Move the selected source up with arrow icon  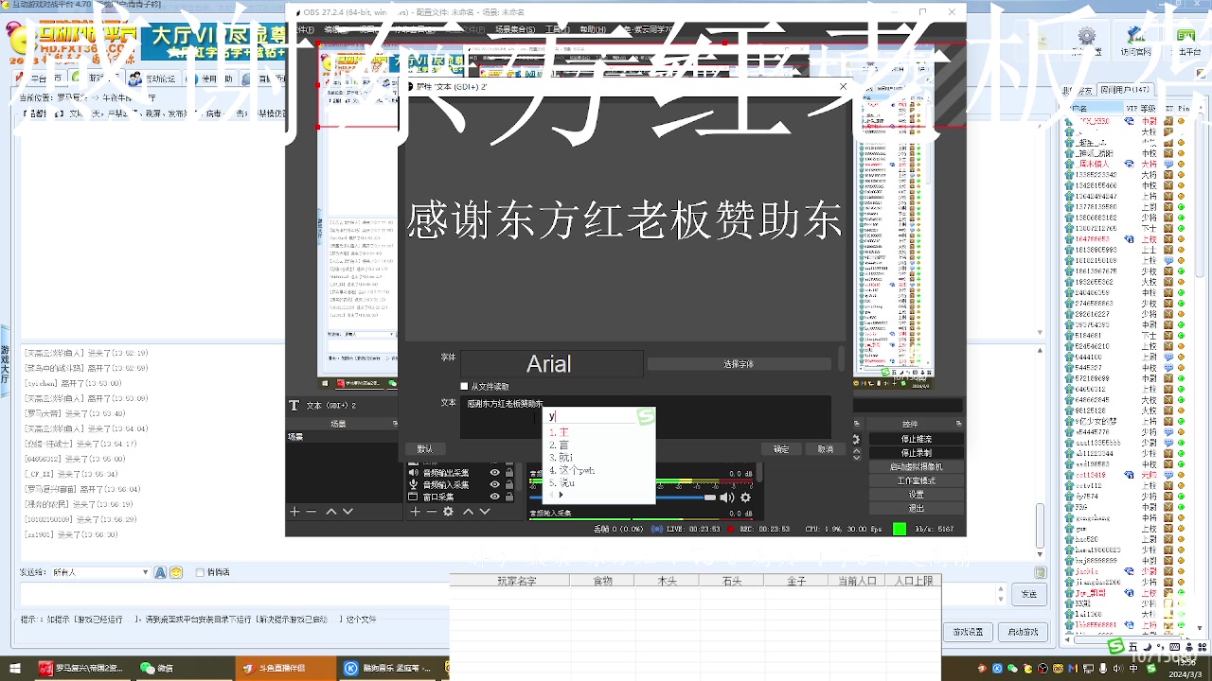point(468,511)
